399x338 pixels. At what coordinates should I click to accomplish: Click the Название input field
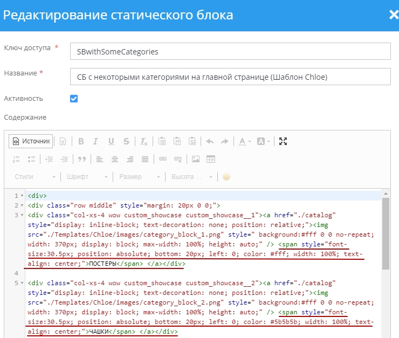[x=230, y=77]
